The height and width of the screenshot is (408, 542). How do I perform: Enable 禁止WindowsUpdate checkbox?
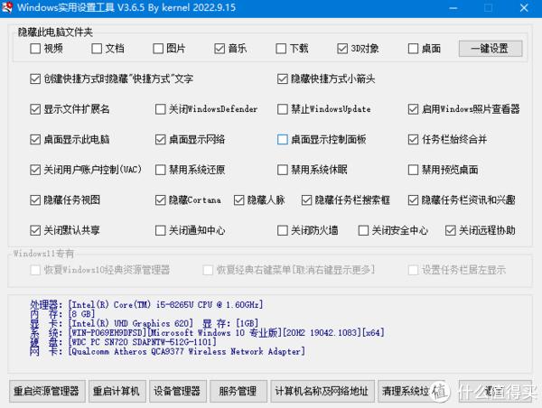(x=283, y=109)
